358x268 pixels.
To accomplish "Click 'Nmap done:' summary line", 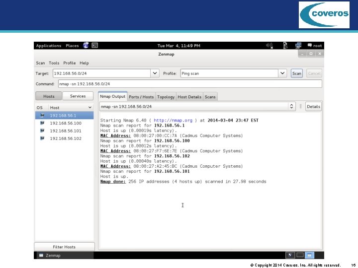I will click(183, 182).
